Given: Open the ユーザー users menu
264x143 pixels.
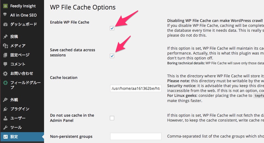Looking at the screenshot, I should pyautogui.click(x=22, y=118).
